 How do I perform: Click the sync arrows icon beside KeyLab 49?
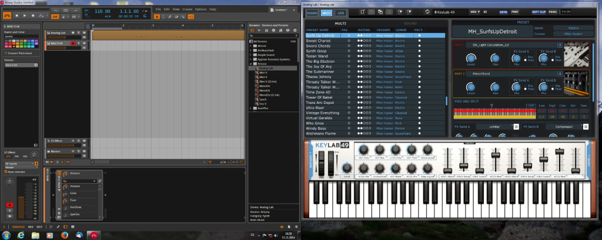(427, 12)
